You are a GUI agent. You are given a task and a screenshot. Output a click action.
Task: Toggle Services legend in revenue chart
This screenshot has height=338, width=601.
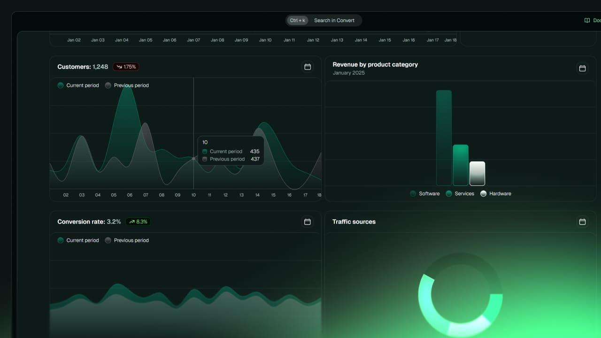point(460,193)
